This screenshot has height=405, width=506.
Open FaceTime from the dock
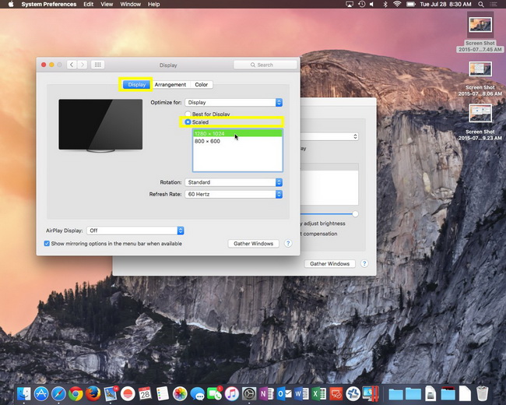coord(214,393)
